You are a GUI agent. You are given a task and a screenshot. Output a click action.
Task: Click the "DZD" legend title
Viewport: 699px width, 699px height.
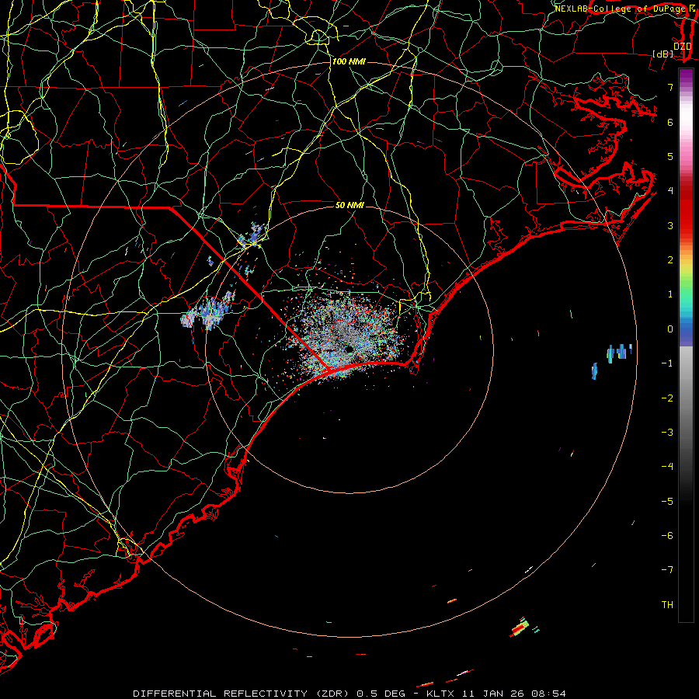point(682,47)
